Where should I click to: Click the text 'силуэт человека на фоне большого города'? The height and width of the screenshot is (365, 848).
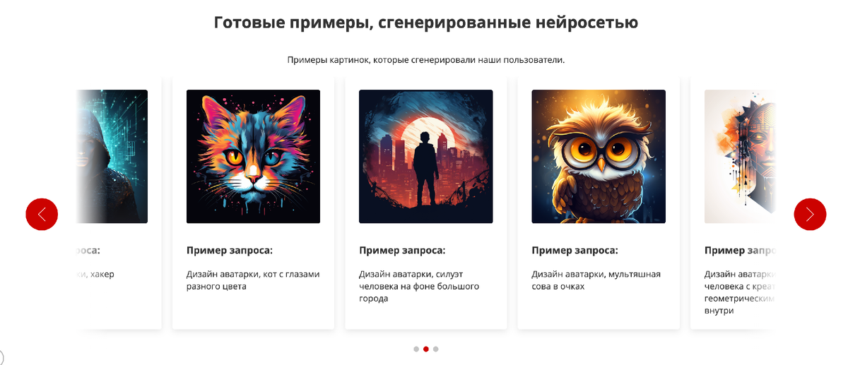[419, 286]
